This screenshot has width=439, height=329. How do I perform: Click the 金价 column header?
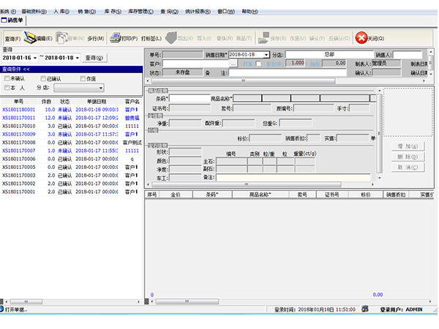point(176,194)
